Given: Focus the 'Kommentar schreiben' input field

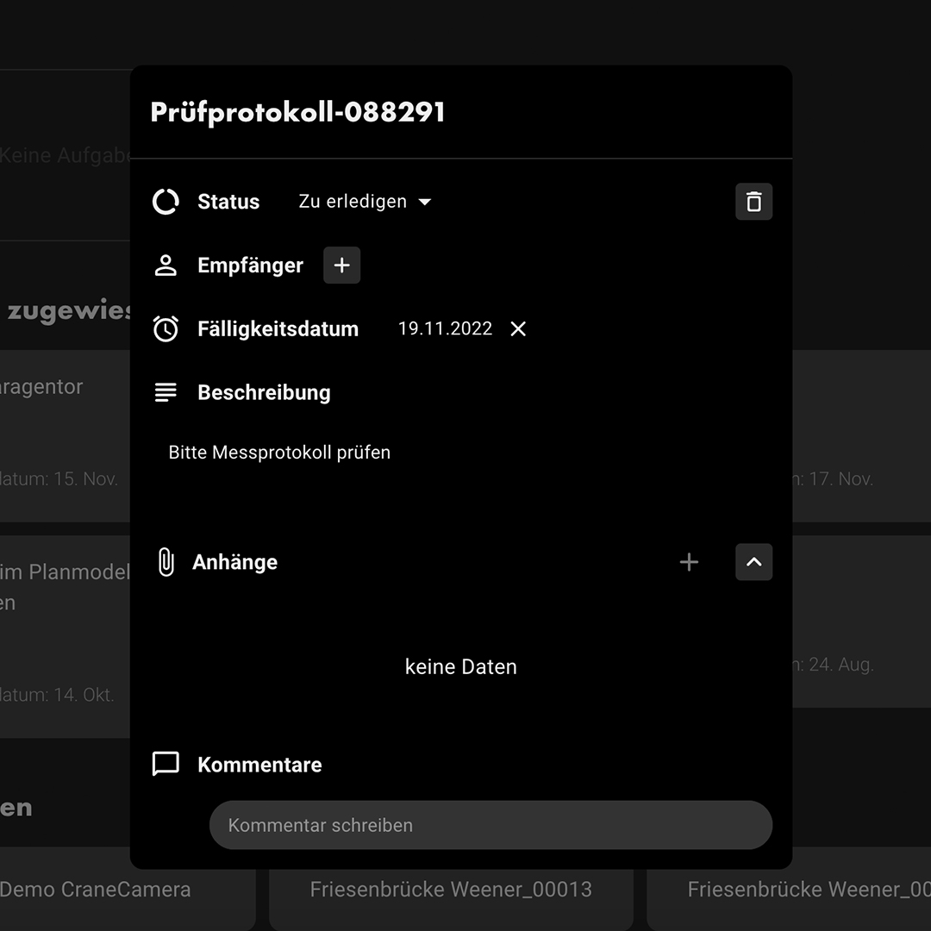Looking at the screenshot, I should pos(490,825).
